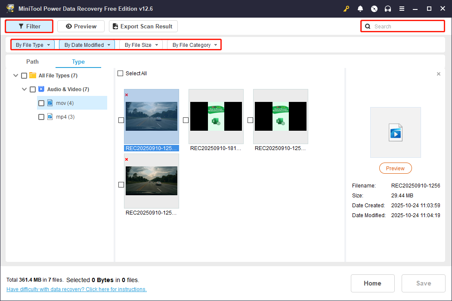Screen dimensions: 452x301
Task: Tick the All File Types checkbox
Action: pyautogui.click(x=24, y=75)
